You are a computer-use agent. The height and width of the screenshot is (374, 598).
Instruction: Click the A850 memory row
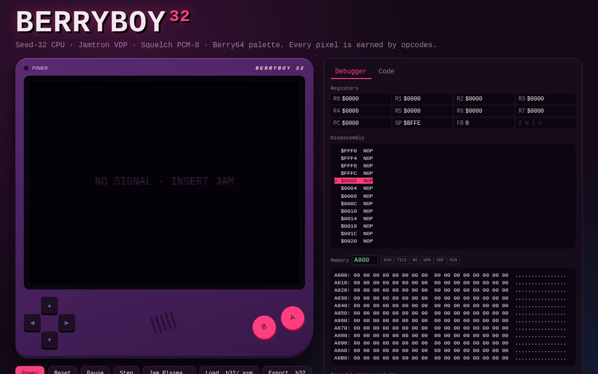pos(450,313)
